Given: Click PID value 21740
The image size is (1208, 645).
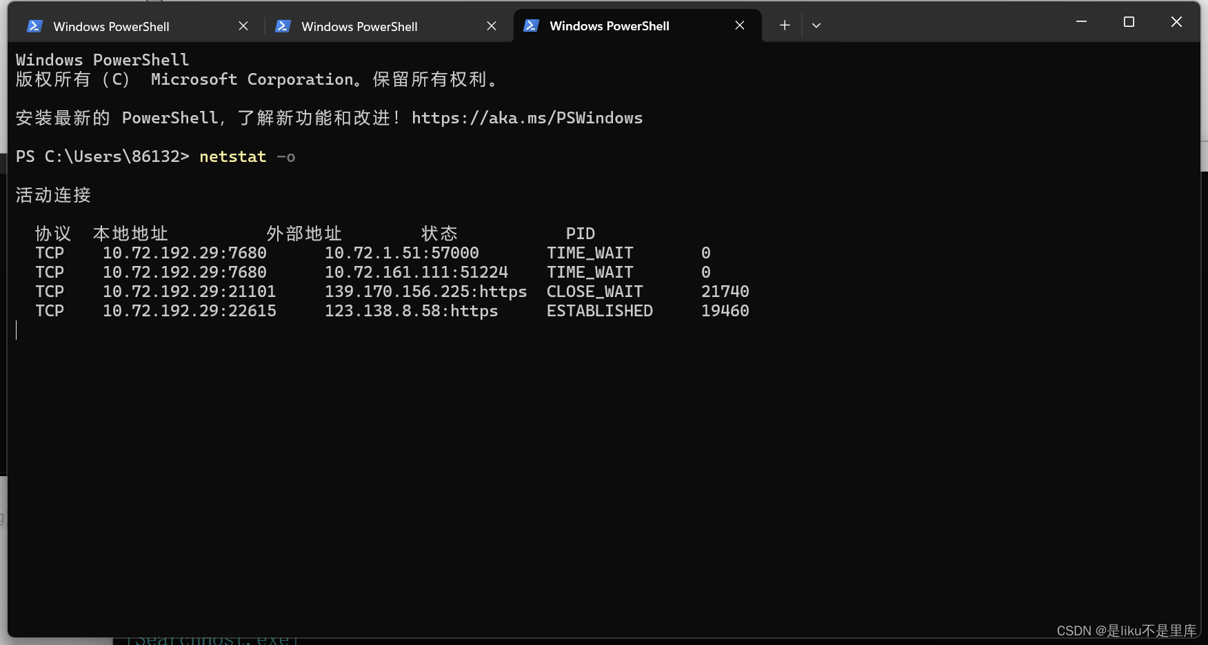Looking at the screenshot, I should pos(725,291).
